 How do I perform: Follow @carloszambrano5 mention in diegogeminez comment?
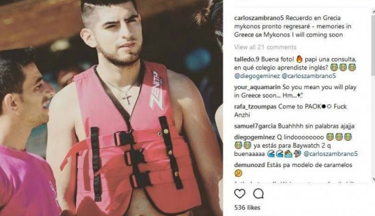tap(331, 154)
